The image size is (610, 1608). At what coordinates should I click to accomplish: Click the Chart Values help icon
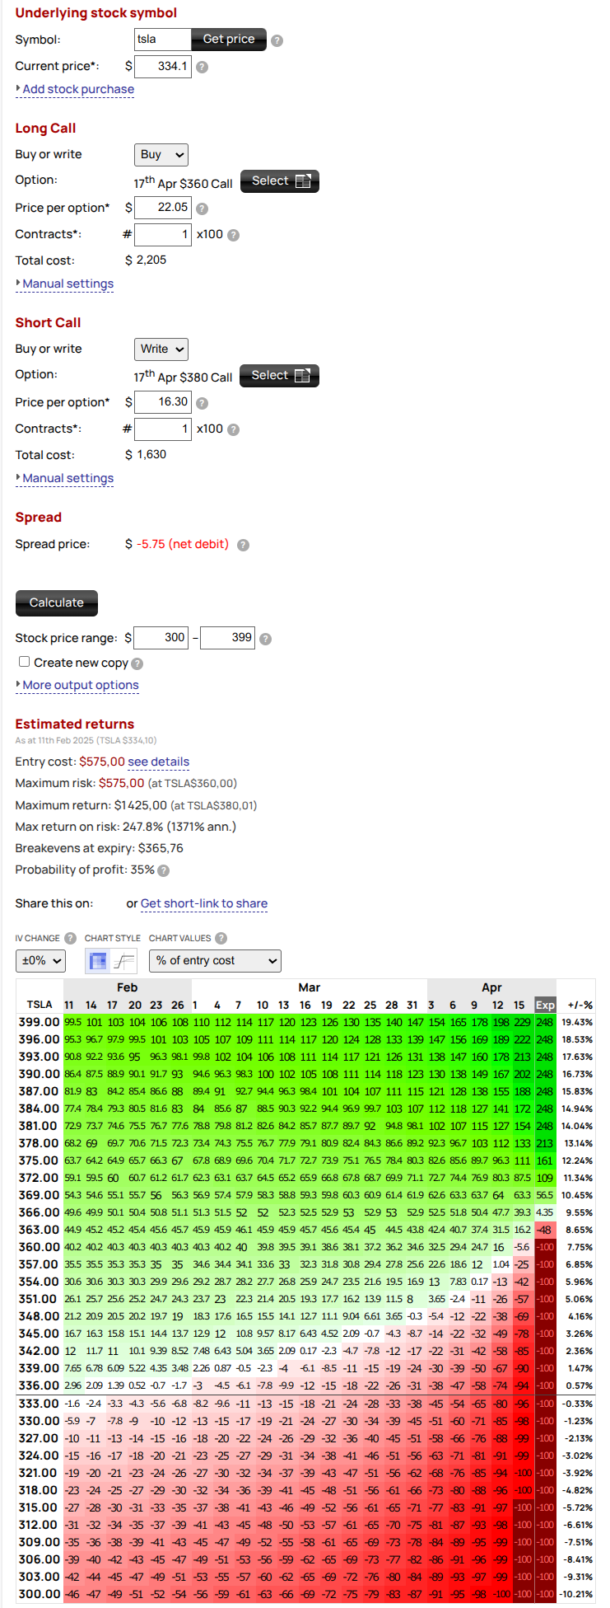point(221,938)
